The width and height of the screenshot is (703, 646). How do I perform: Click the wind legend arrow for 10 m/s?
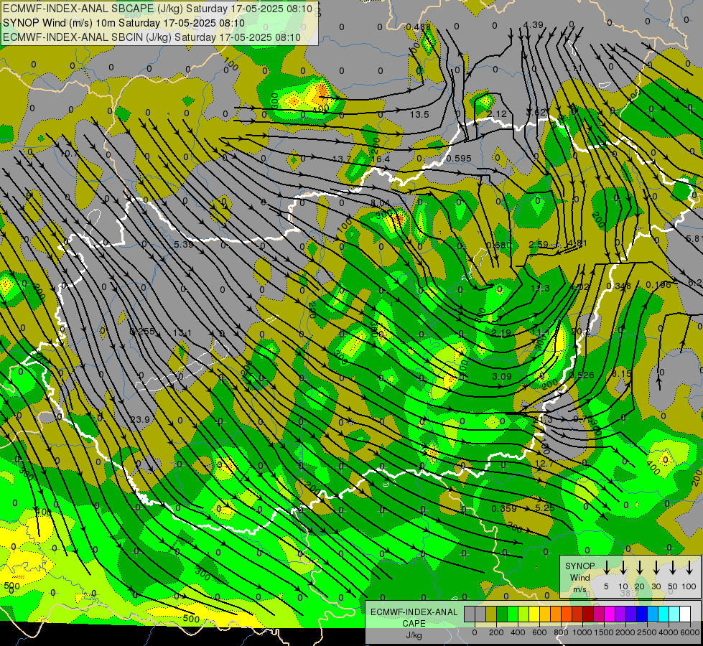coord(623,568)
